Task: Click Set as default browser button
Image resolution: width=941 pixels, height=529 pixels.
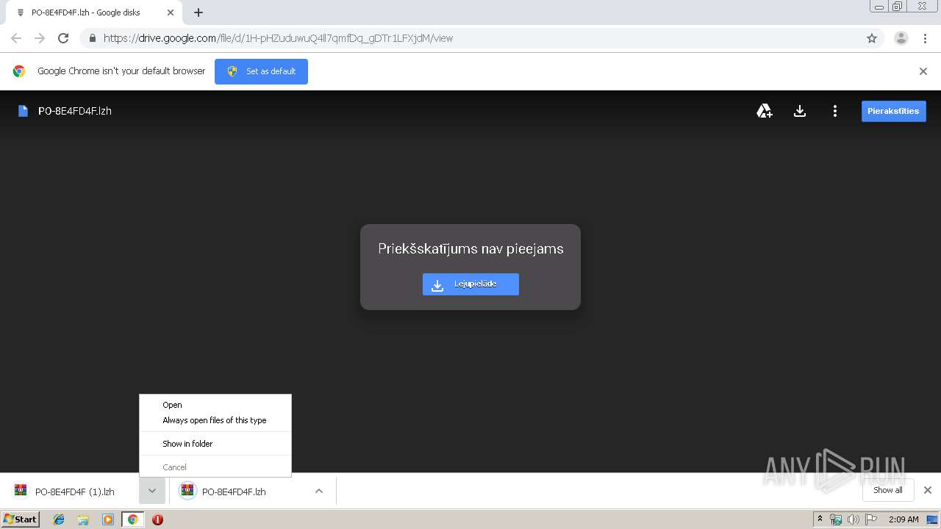Action: tap(261, 71)
